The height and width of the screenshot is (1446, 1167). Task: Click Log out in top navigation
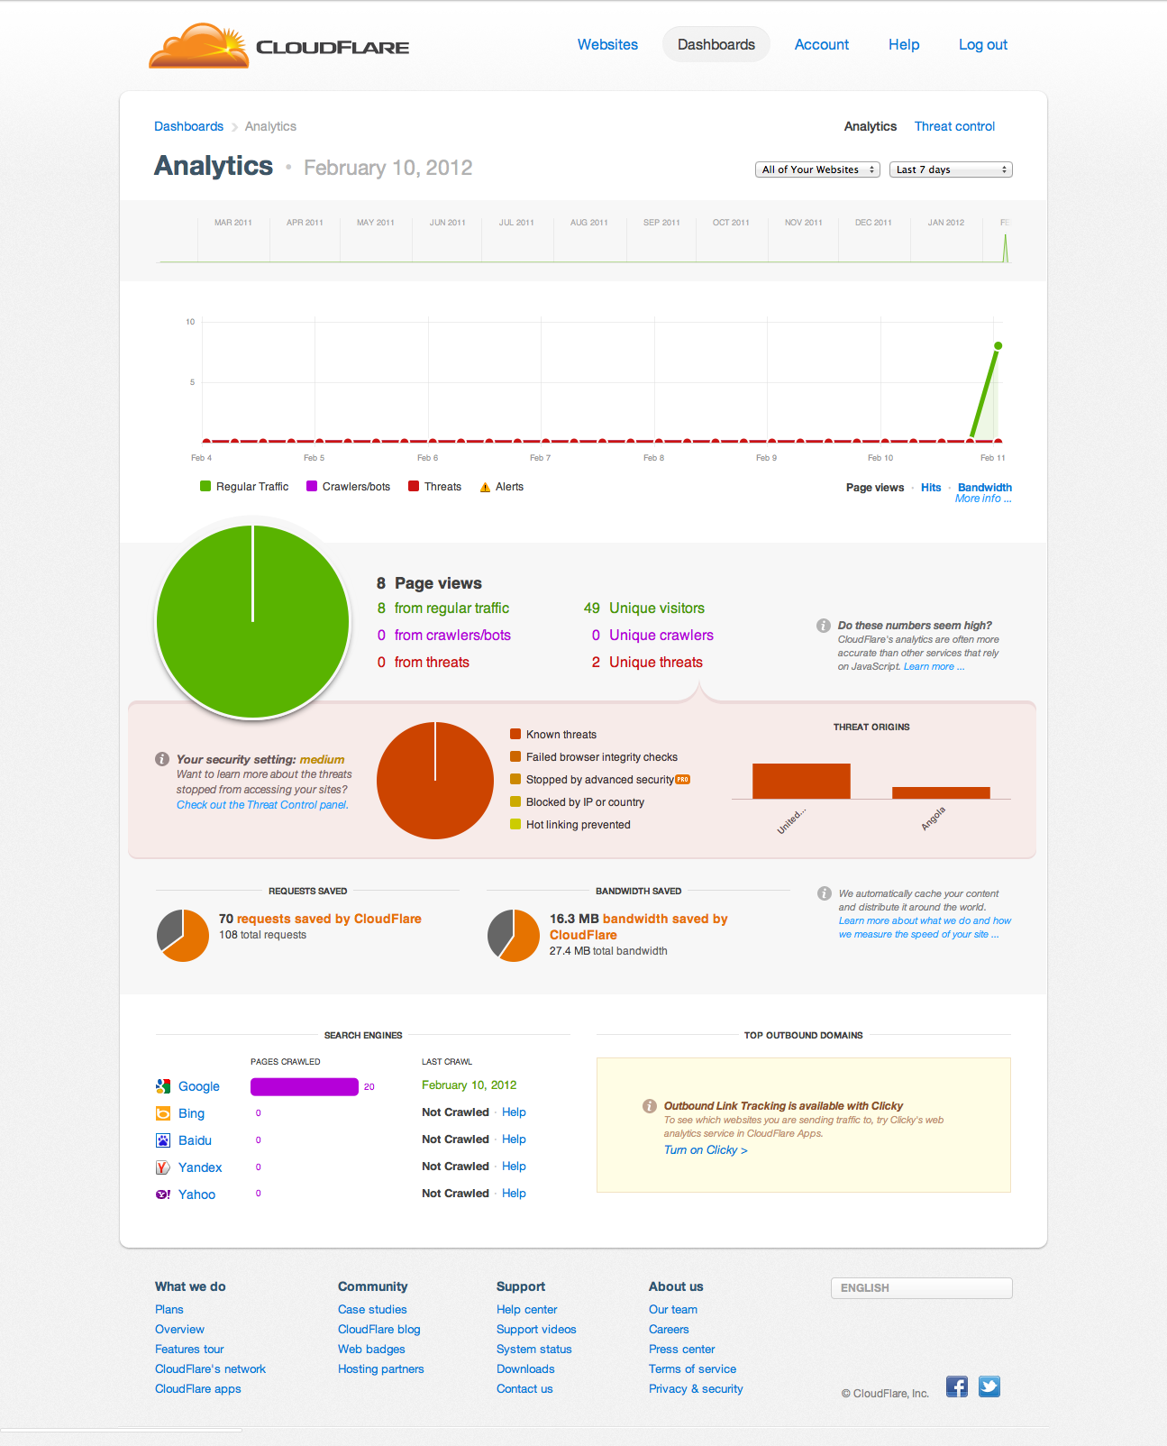pos(983,44)
